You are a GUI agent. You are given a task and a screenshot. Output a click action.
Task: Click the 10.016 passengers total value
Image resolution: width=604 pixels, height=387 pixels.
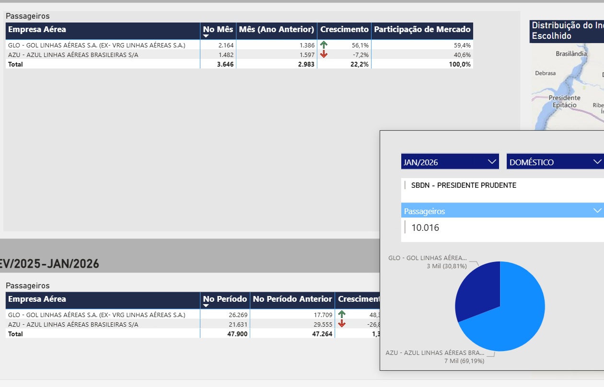(425, 228)
